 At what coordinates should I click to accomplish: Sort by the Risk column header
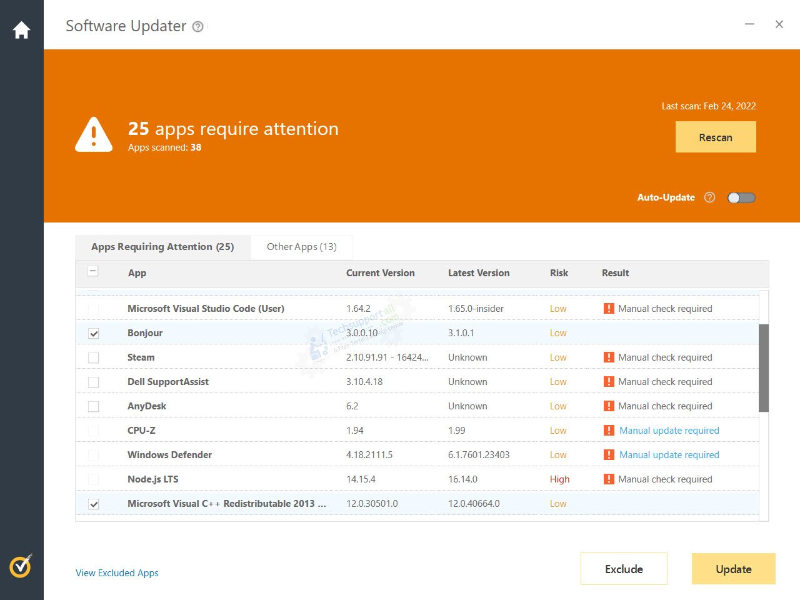point(559,273)
